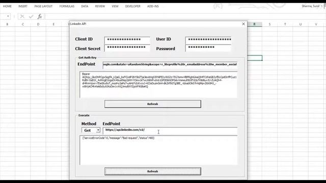The image size is (326, 183).
Task: Switch to PAGE LAYOUT tab
Action: pos(43,6)
